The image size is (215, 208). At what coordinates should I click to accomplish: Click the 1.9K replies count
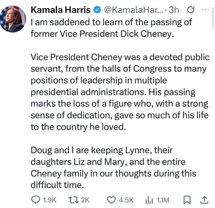click(50, 200)
